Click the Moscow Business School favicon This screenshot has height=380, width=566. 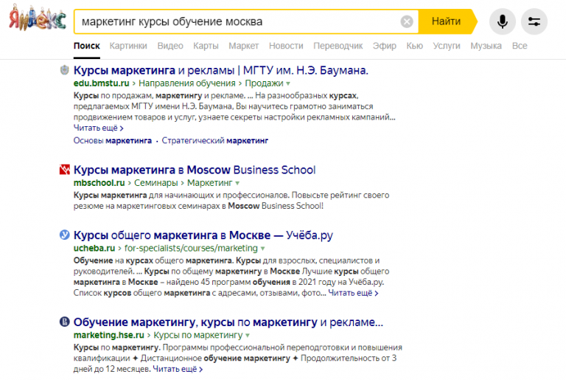64,170
